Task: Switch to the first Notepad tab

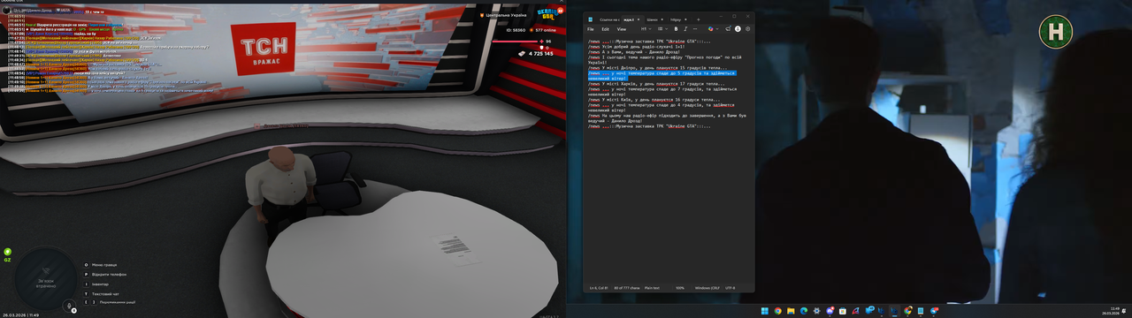Action: tap(609, 19)
